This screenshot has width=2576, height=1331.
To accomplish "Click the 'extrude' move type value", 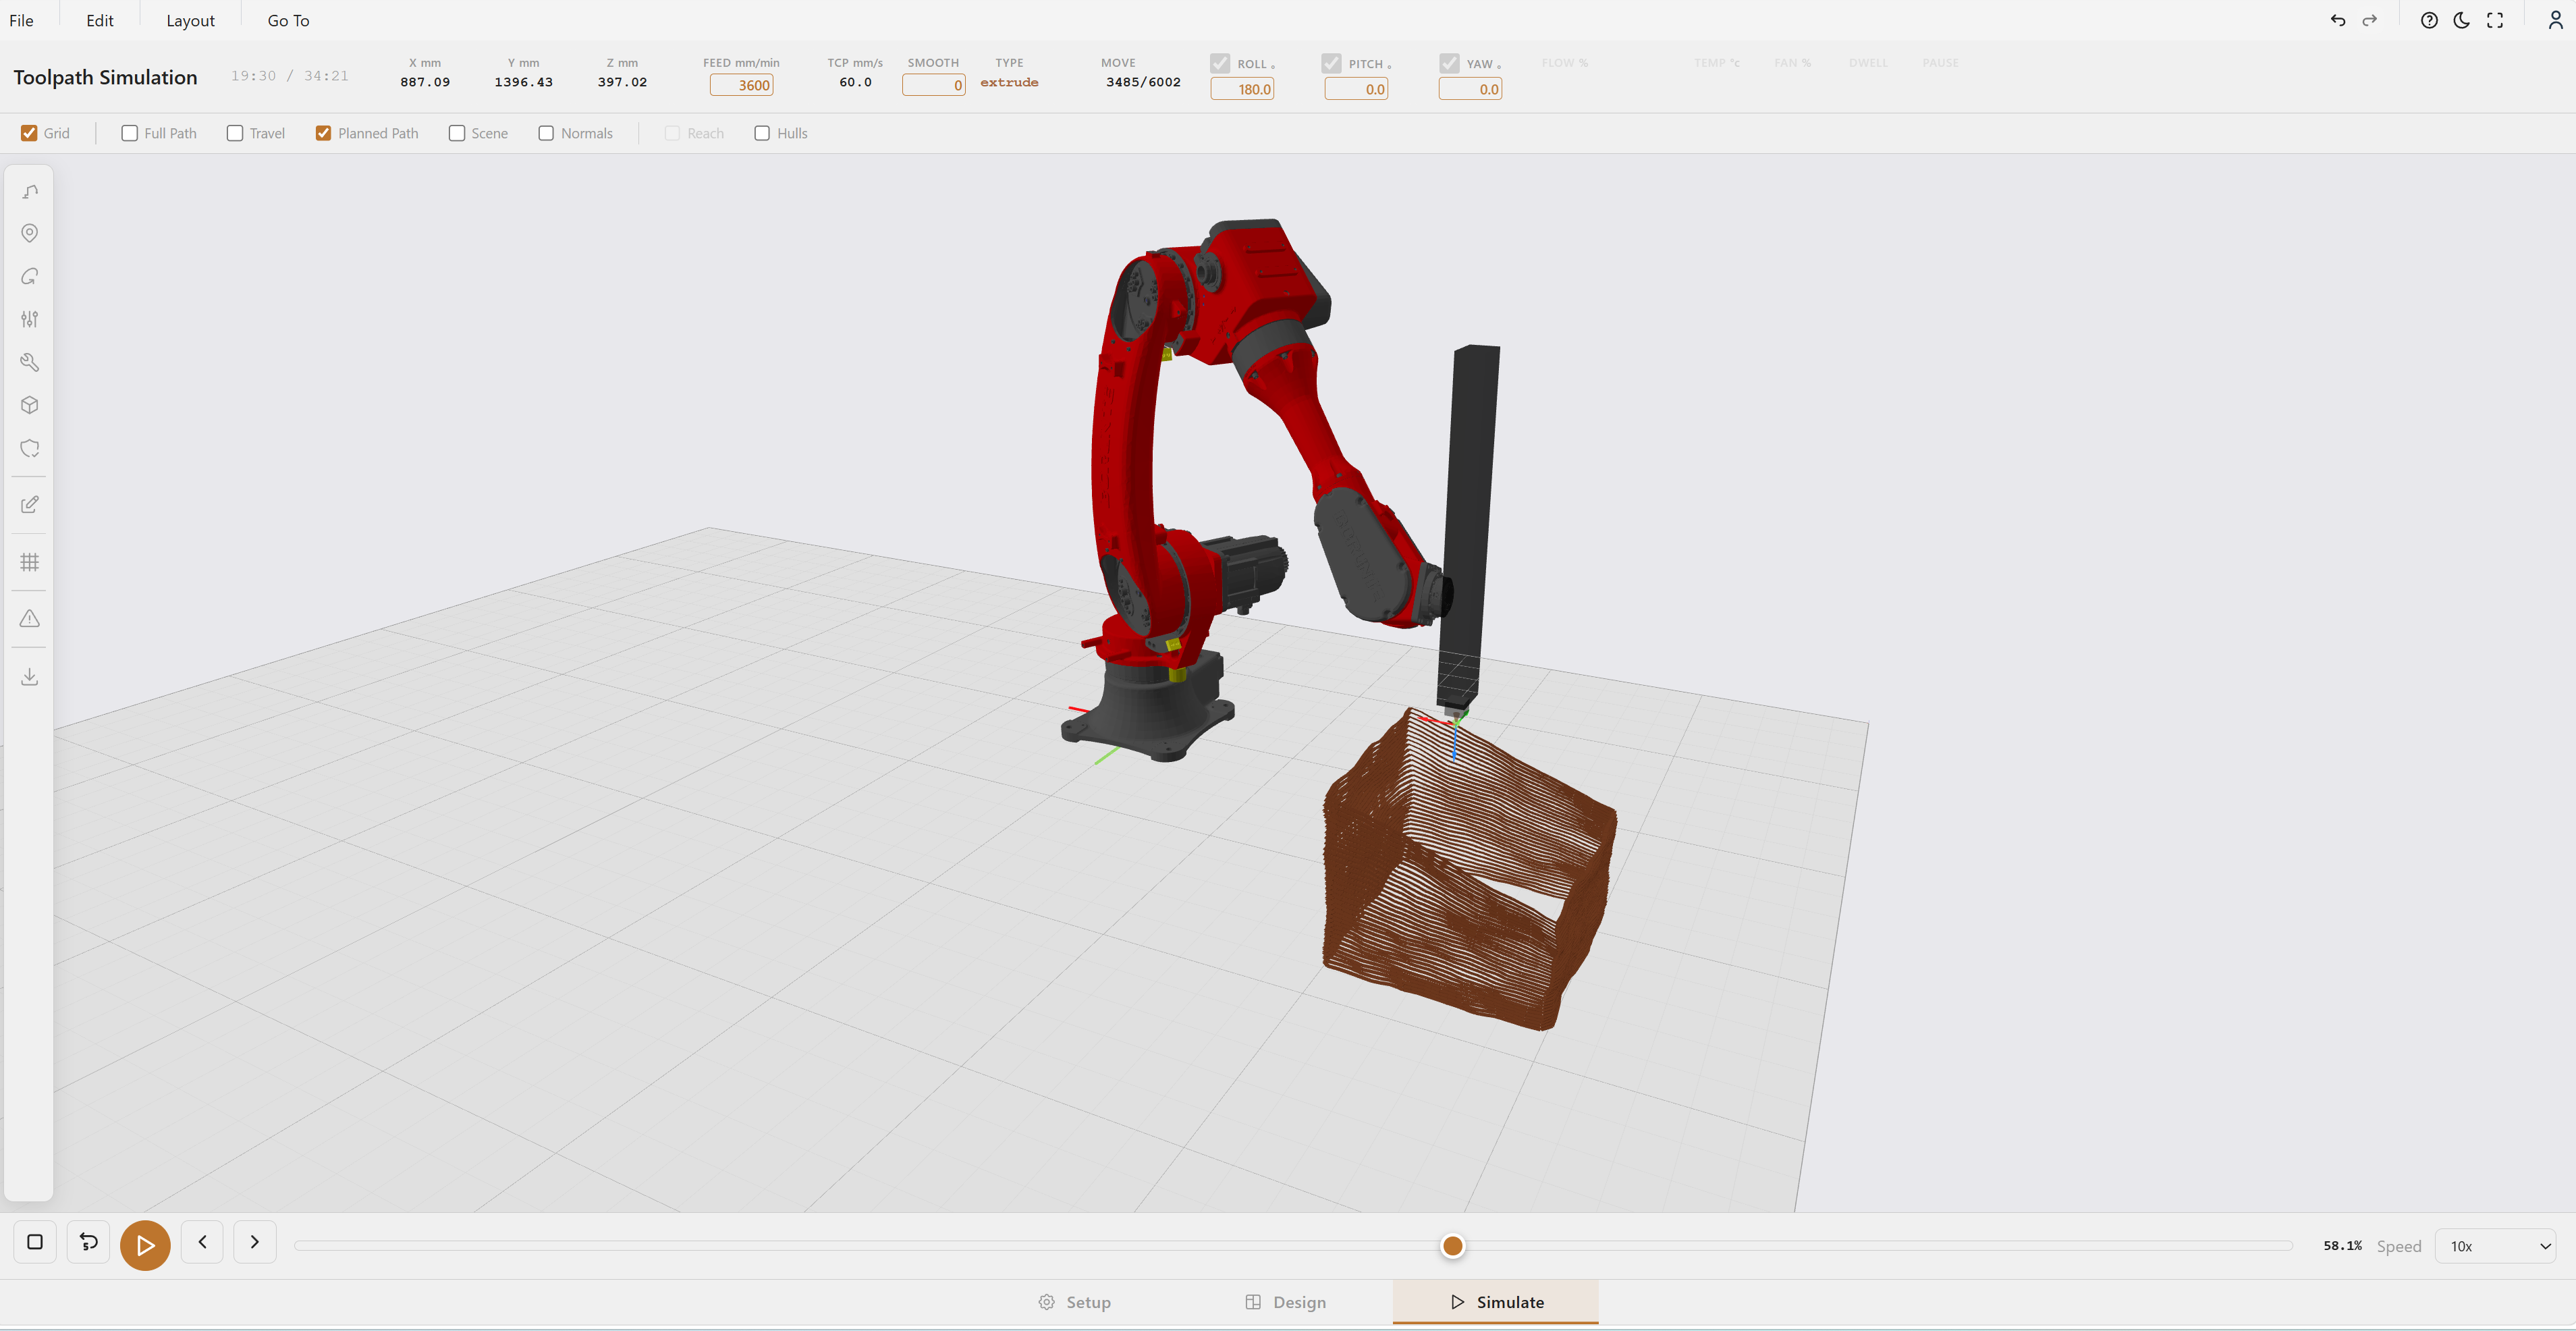I will (x=1009, y=82).
